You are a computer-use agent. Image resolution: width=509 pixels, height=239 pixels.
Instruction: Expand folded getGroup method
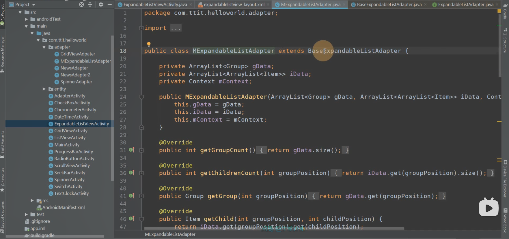tap(141, 196)
